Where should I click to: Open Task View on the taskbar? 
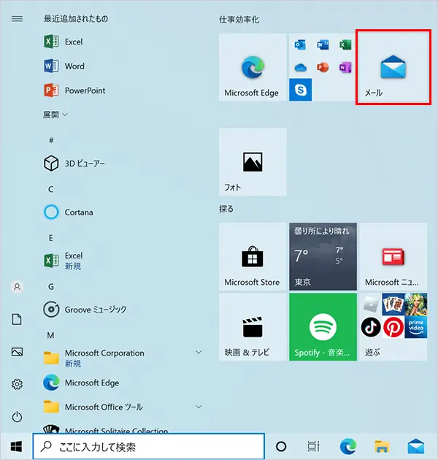tap(313, 447)
